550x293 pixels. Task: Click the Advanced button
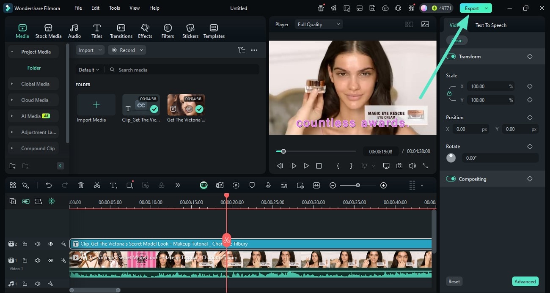[x=525, y=282]
